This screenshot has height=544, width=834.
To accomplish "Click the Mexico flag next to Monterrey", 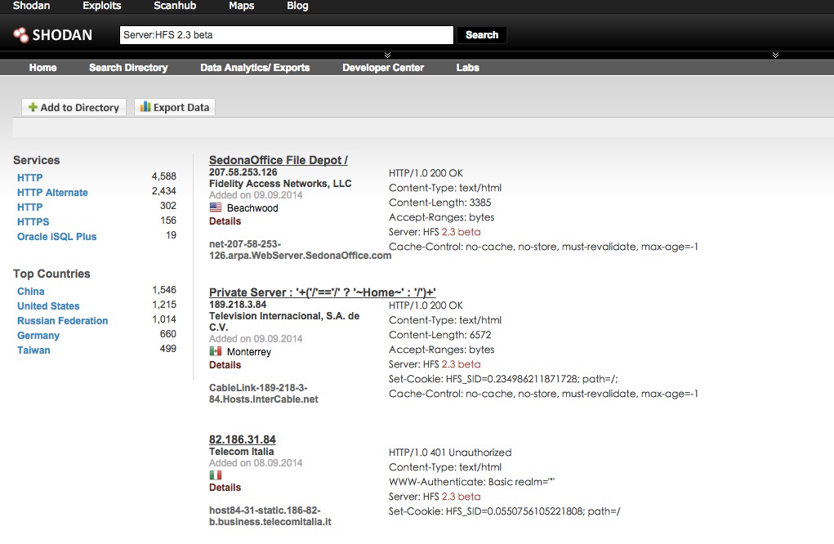I will 216,351.
